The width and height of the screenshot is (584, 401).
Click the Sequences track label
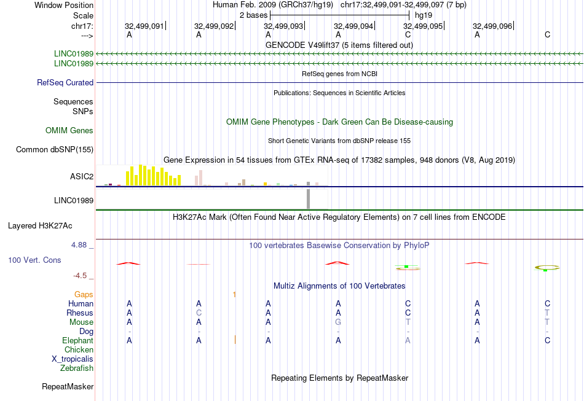pos(73,101)
